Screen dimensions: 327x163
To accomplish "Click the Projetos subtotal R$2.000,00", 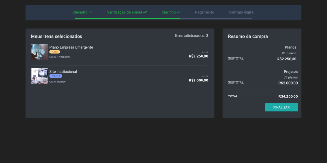I will pyautogui.click(x=288, y=83).
